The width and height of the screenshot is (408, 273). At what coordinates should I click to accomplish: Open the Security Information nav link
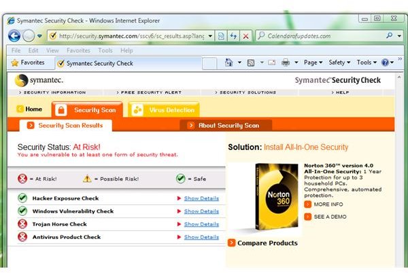coord(52,92)
